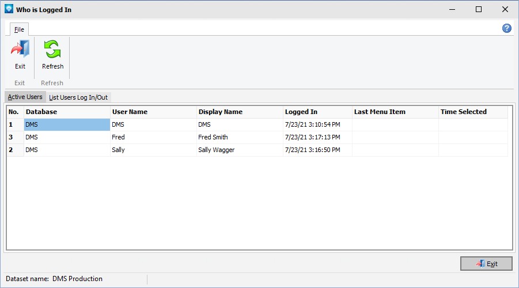Click the bottom Exit button
The width and height of the screenshot is (519, 288).
[x=486, y=263]
